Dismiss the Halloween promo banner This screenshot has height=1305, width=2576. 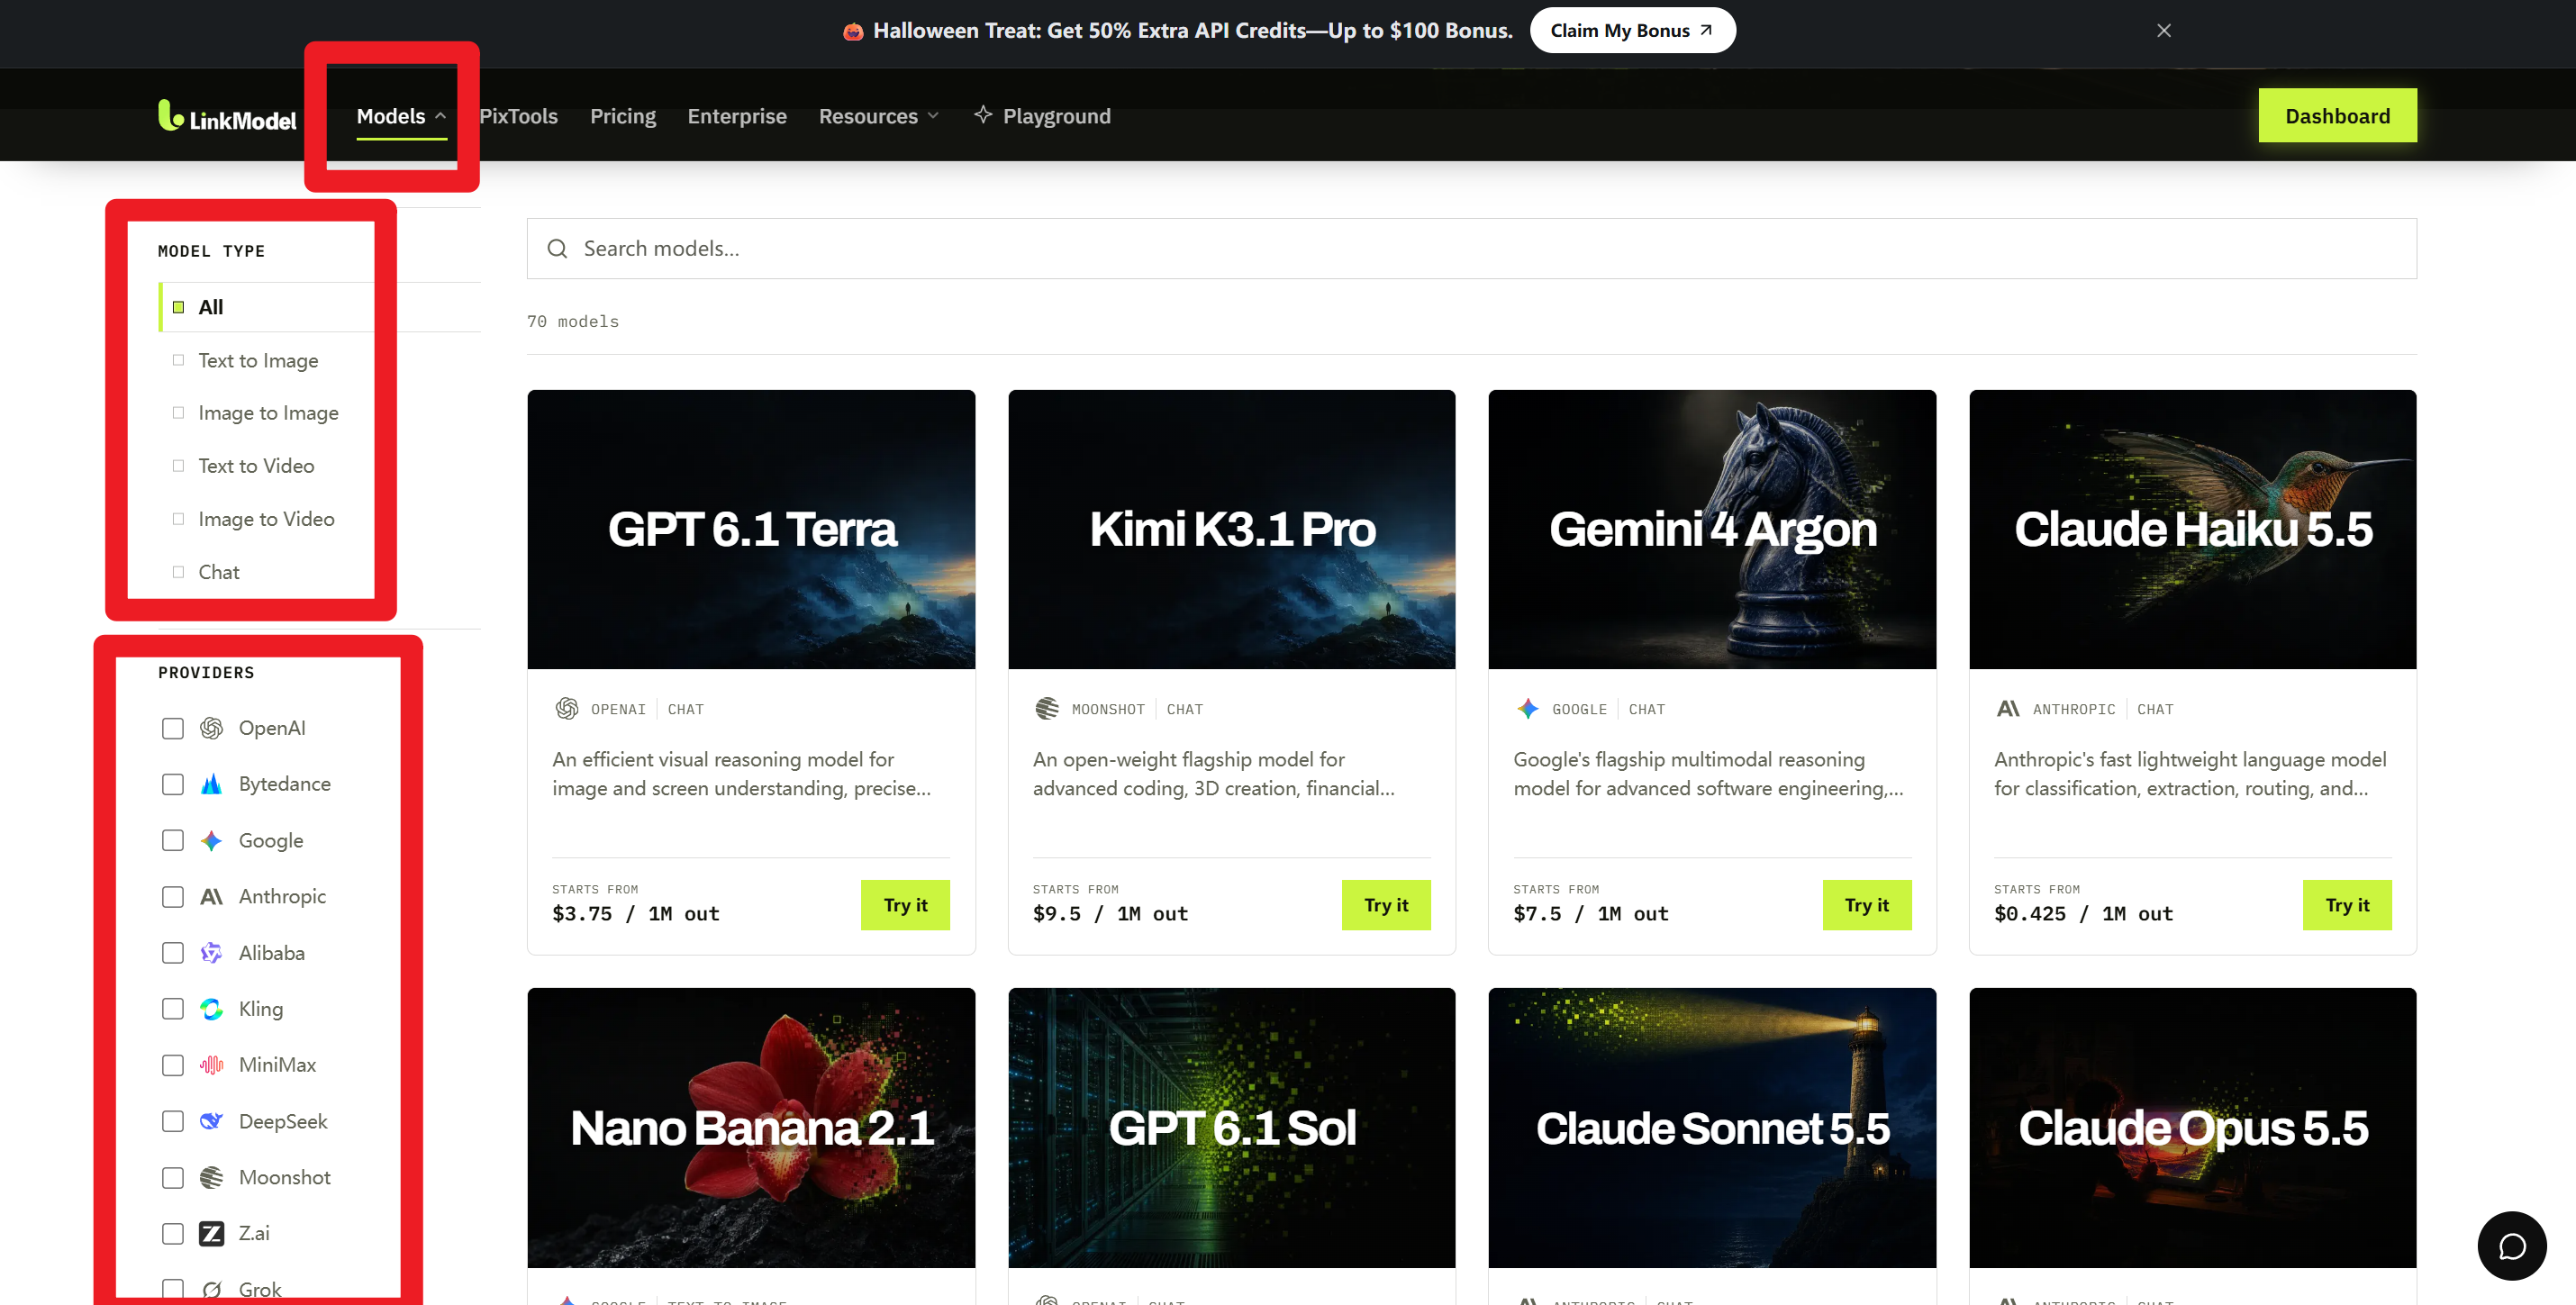(2163, 31)
